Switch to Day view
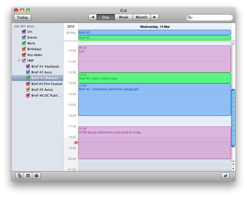This screenshot has width=247, height=197. (x=106, y=17)
